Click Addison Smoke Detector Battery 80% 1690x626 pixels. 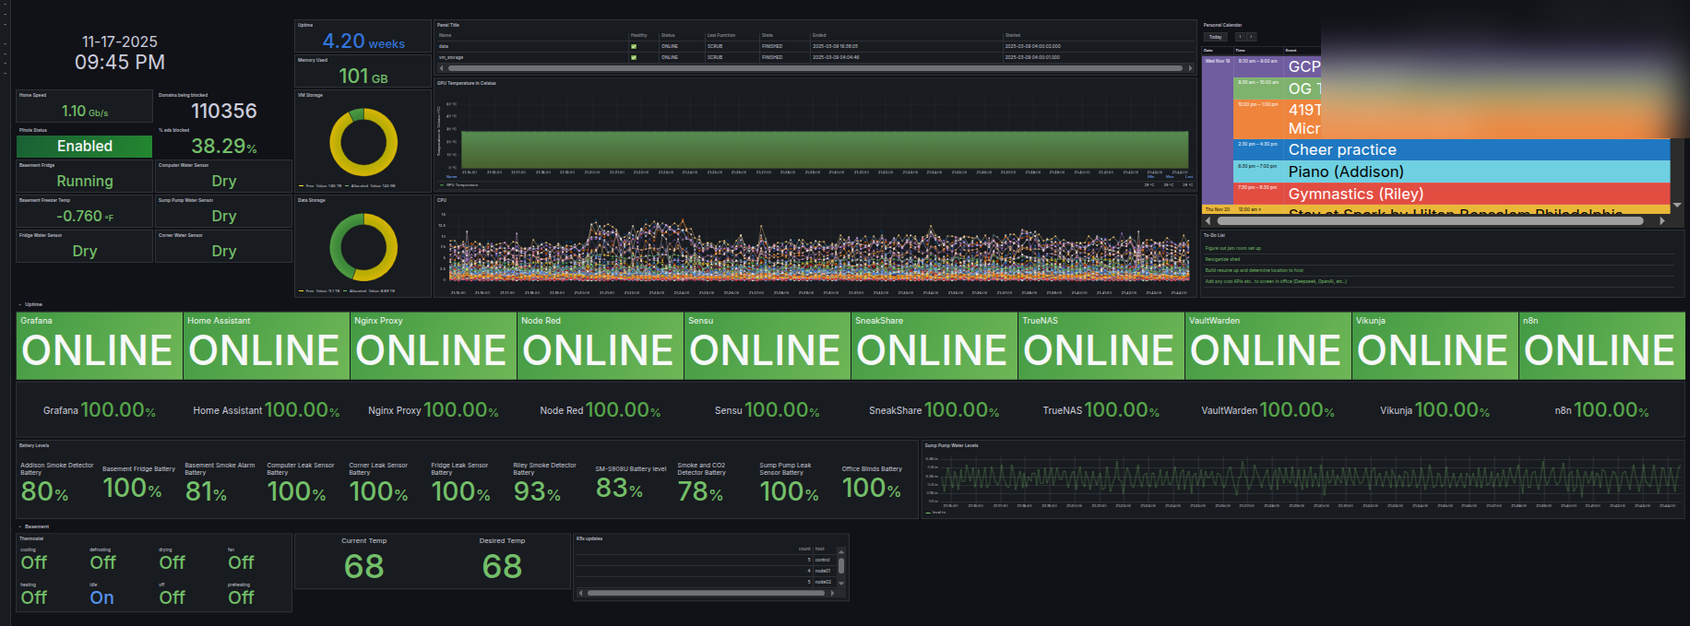44,491
